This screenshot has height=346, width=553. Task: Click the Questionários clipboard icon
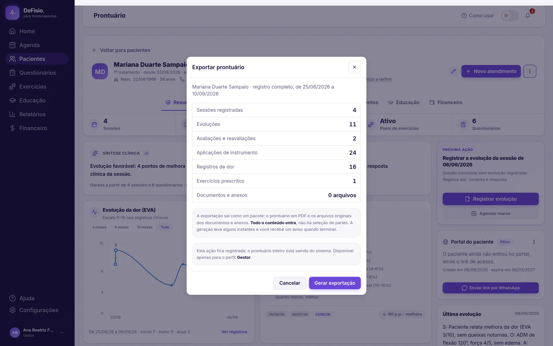click(x=12, y=73)
